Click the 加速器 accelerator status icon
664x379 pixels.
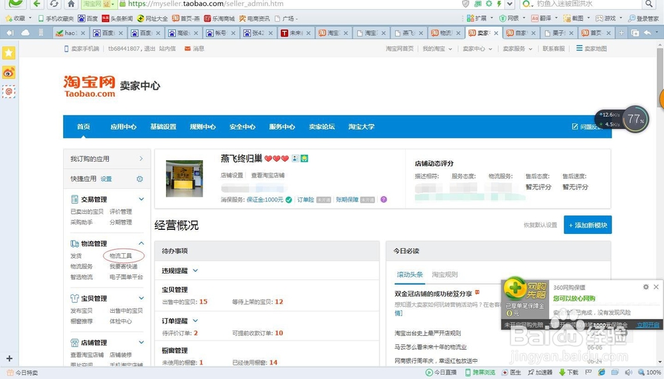(x=540, y=372)
